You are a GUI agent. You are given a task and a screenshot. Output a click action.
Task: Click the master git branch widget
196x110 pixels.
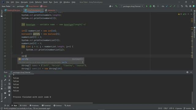pyautogui.click(x=187, y=108)
